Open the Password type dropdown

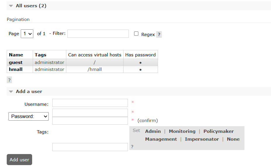click(x=29, y=116)
